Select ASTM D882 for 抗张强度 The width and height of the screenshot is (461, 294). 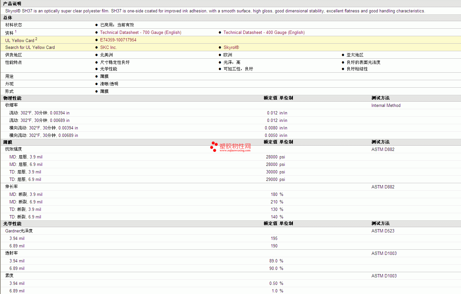point(383,149)
